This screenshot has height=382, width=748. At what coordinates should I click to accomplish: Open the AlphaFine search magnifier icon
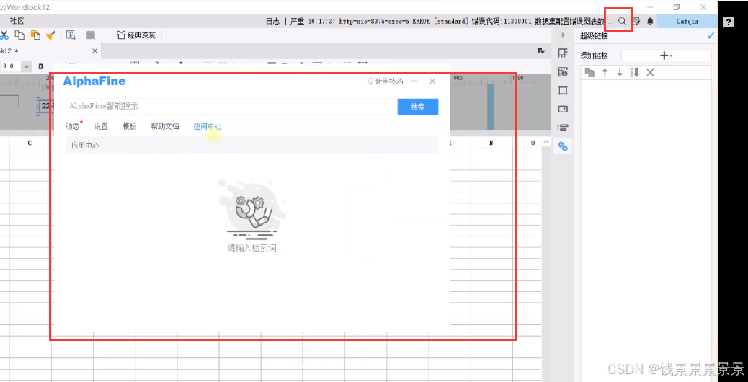622,21
